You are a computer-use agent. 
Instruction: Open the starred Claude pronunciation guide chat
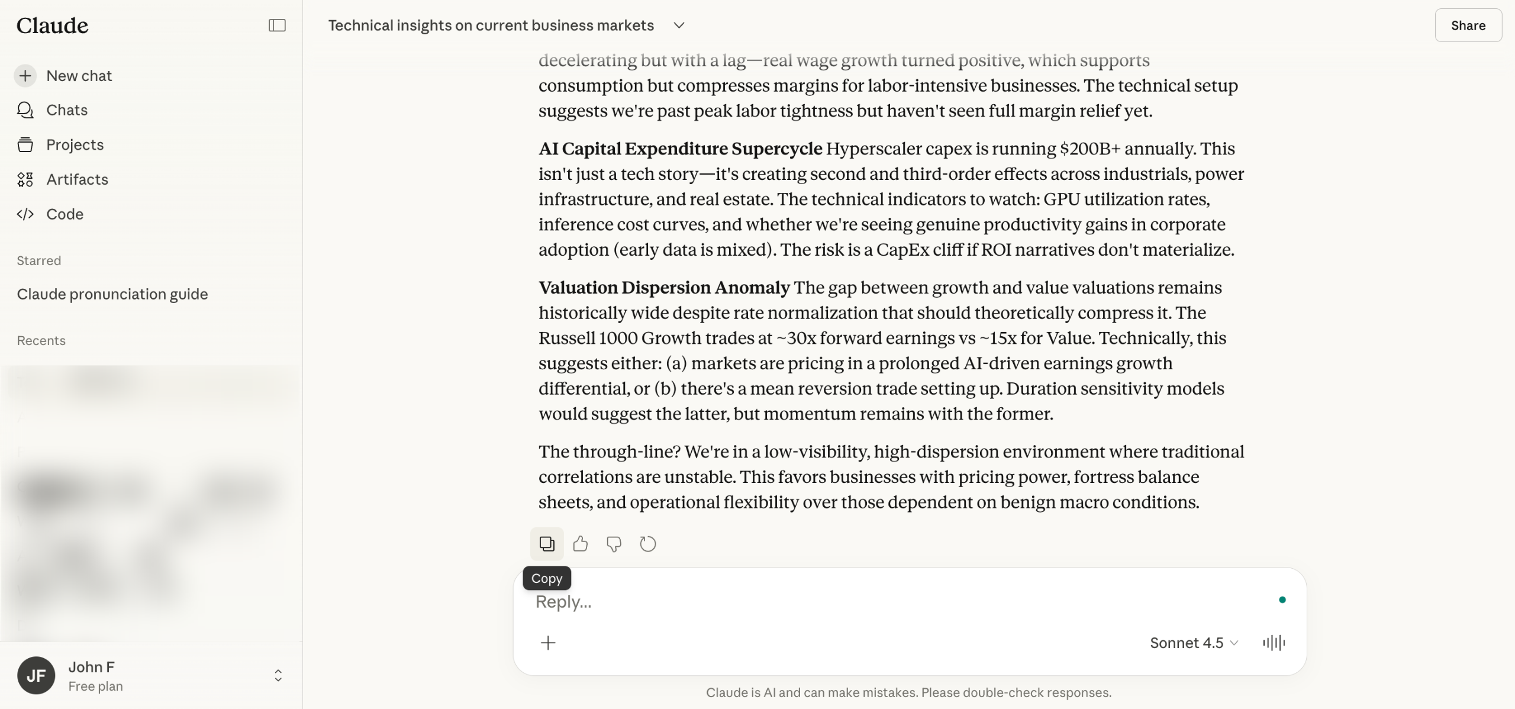112,294
